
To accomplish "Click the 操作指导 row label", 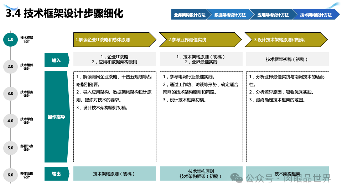I will pos(57,117).
